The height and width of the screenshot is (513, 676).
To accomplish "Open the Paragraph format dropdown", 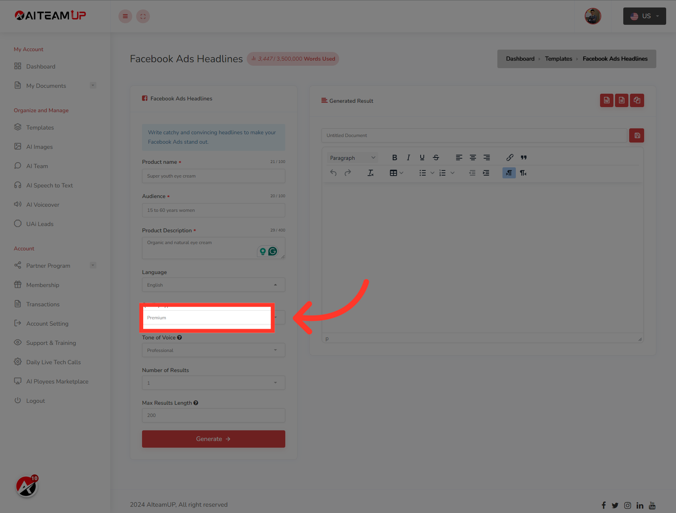I will 353,158.
